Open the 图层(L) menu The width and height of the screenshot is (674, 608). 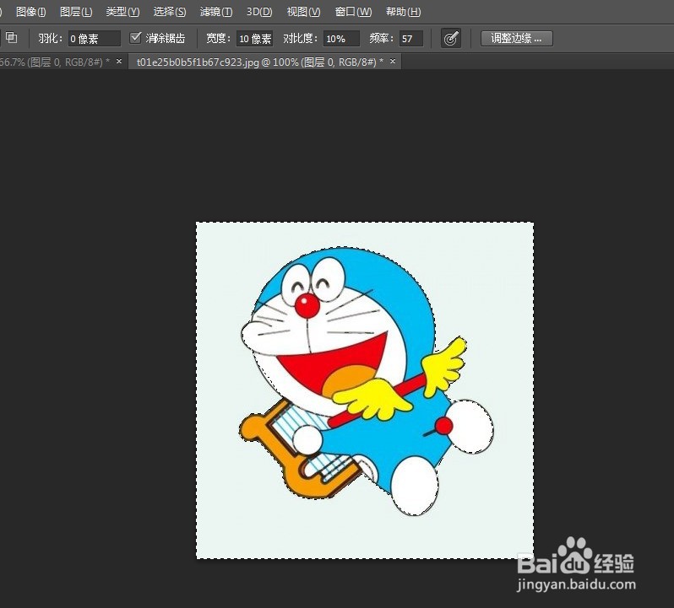coord(76,12)
